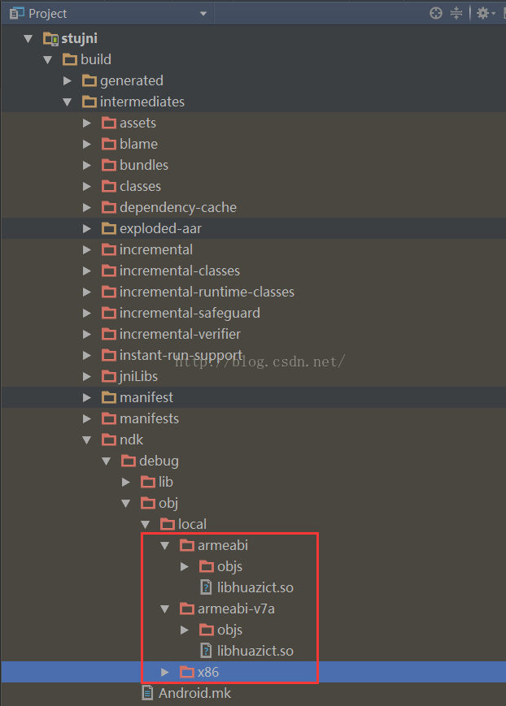The height and width of the screenshot is (706, 506).
Task: Expand the jniLibs folder
Action: pyautogui.click(x=87, y=376)
